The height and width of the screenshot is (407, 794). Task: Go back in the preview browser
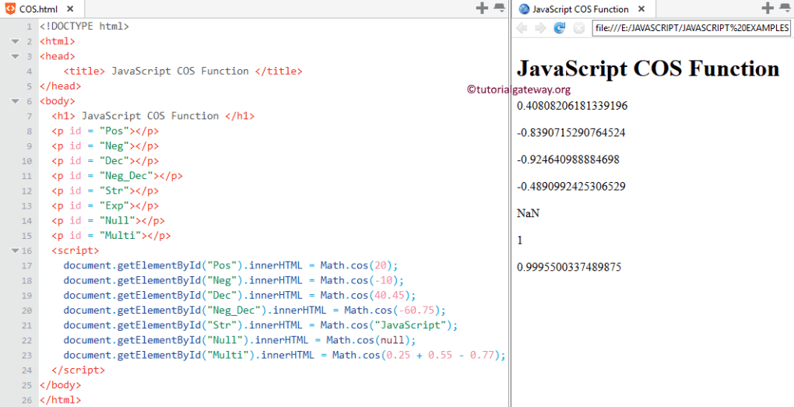(x=522, y=28)
